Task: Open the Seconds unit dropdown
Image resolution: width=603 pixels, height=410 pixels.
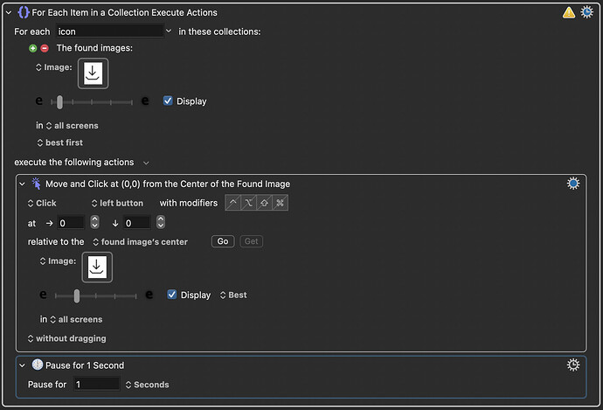Action: 147,385
